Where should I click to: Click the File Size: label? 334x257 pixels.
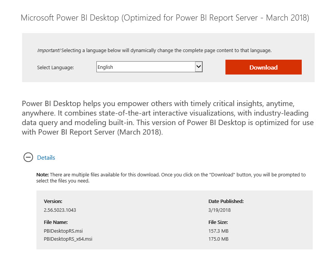pos(218,222)
